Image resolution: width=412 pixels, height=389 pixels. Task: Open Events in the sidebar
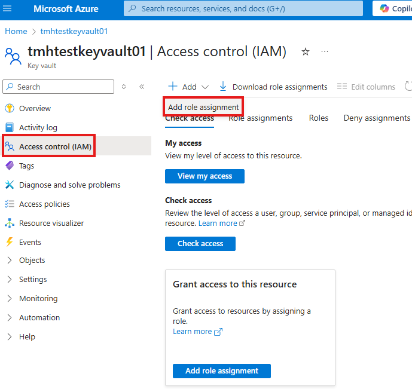point(30,242)
